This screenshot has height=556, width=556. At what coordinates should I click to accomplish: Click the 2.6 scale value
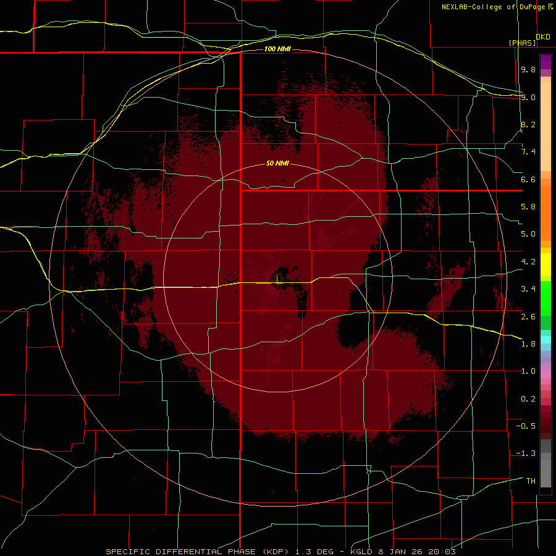click(x=528, y=317)
